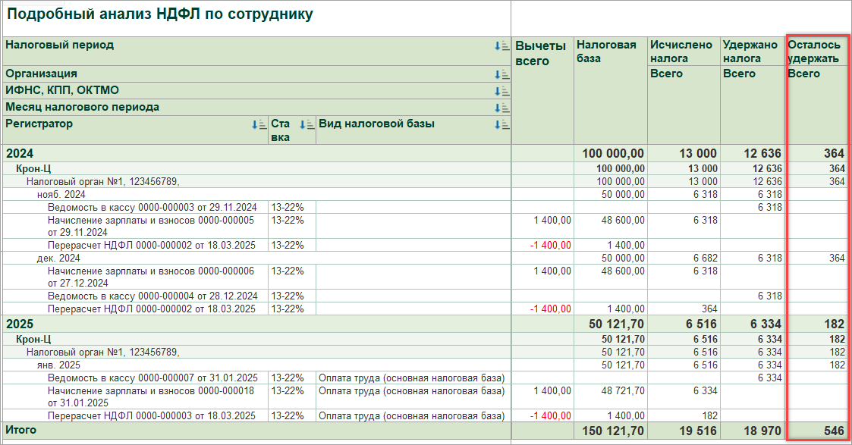Viewport: 852px width, 445px height.
Task: Click '6 682' calculated tax in дек. 2024 row
Action: pos(706,259)
